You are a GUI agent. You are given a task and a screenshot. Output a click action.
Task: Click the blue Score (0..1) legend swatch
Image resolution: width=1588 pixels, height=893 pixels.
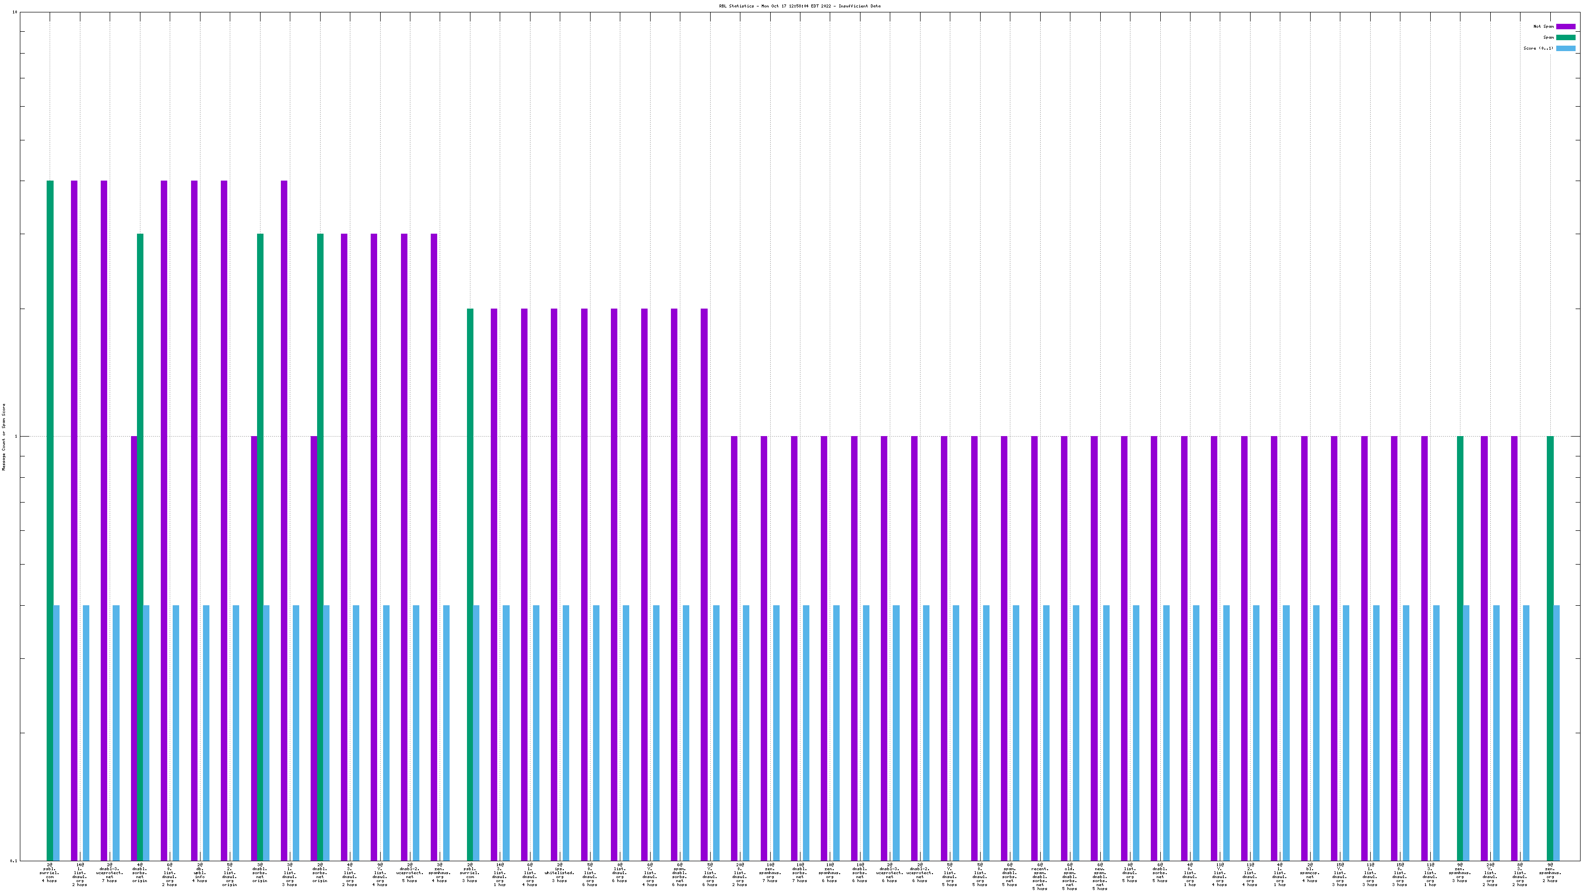tap(1565, 49)
